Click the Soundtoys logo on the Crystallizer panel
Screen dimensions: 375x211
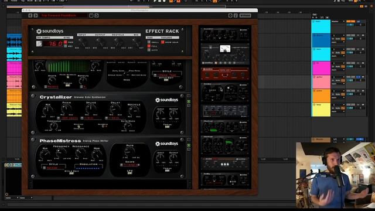point(166,100)
